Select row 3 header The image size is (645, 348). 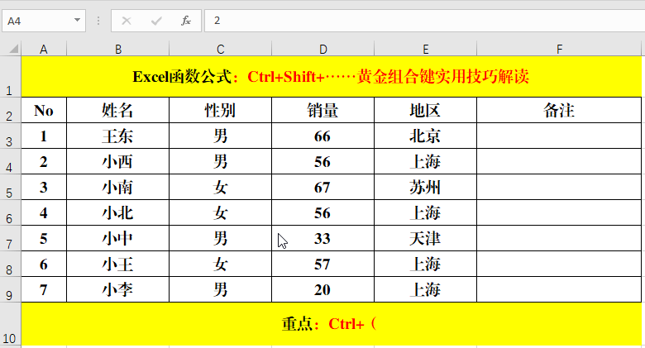(x=10, y=136)
